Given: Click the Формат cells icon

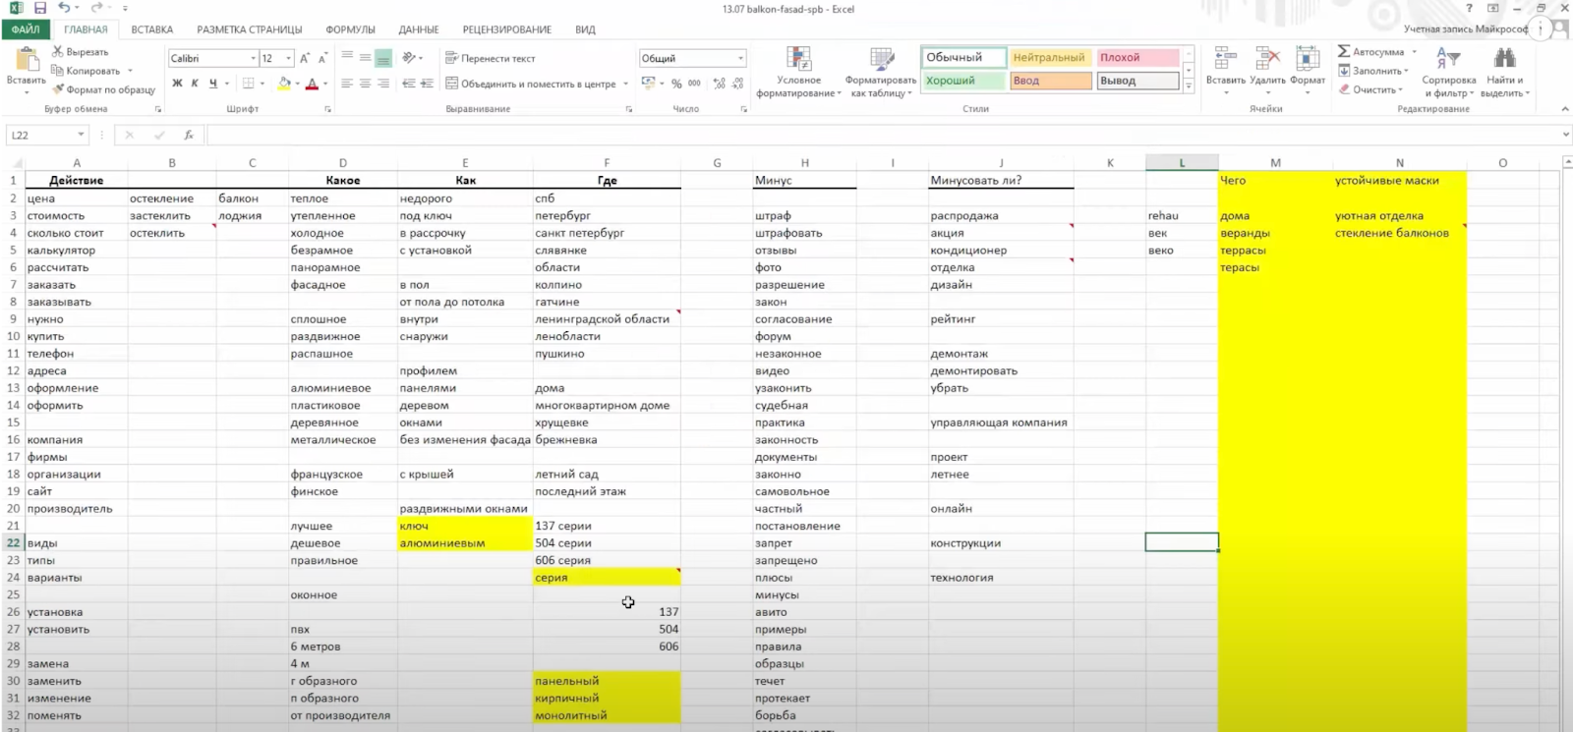Looking at the screenshot, I should [x=1308, y=58].
